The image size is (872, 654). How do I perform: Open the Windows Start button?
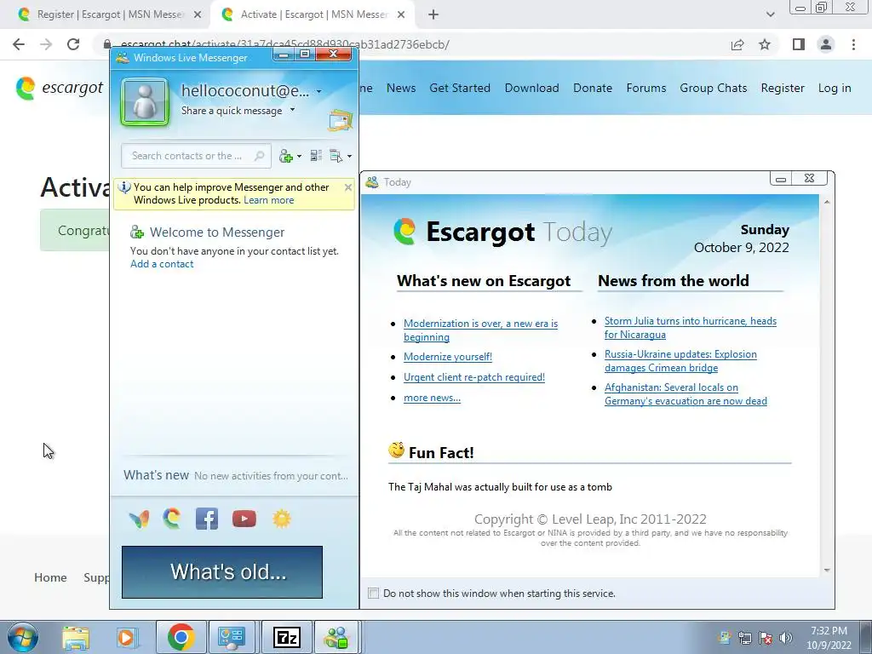[x=22, y=637]
